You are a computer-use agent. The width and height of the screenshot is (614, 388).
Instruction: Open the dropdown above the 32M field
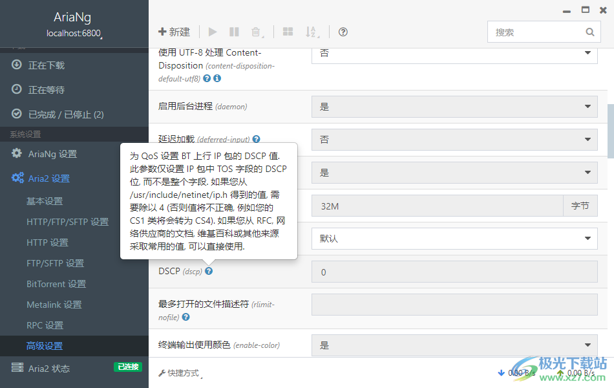(454, 173)
